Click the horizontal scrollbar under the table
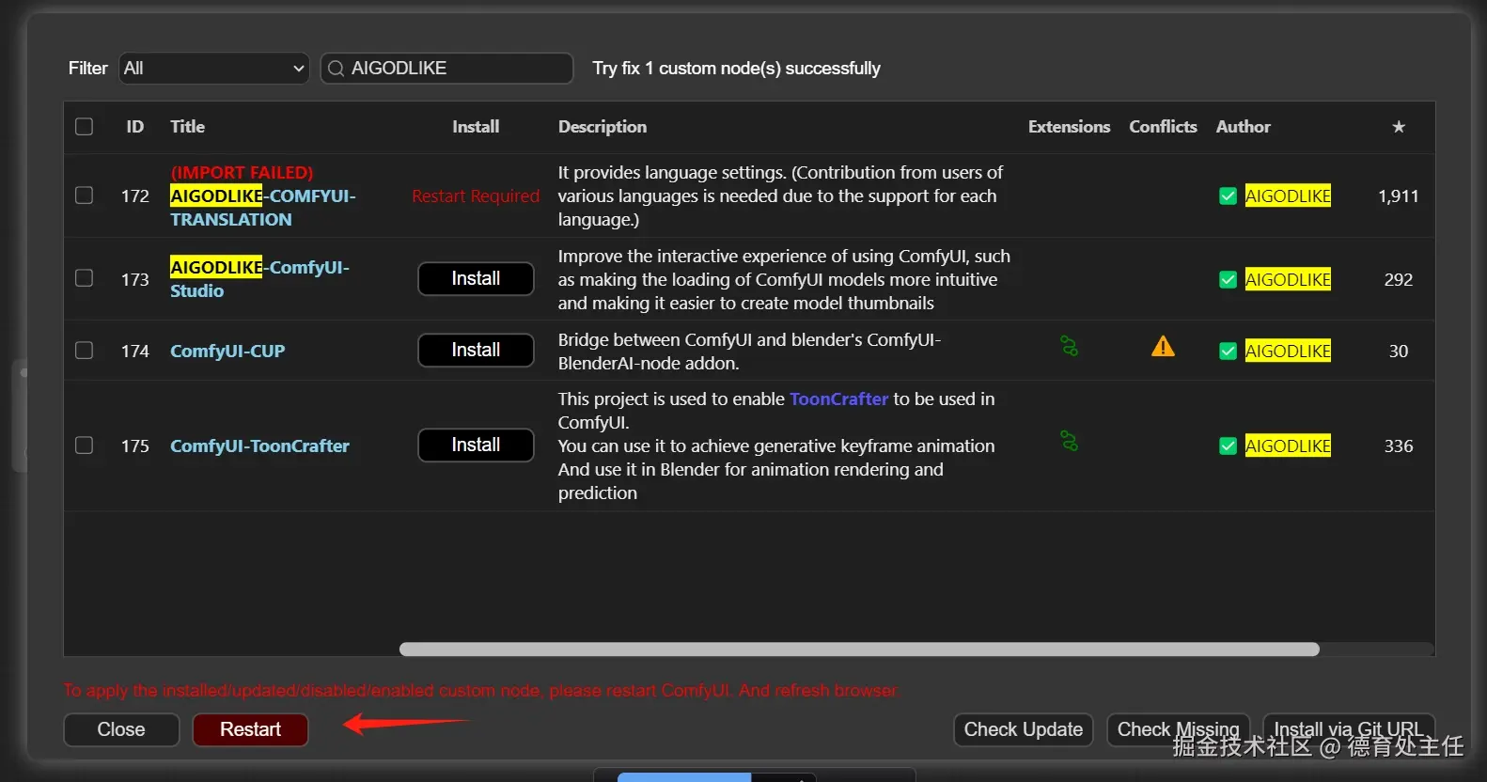 [859, 649]
